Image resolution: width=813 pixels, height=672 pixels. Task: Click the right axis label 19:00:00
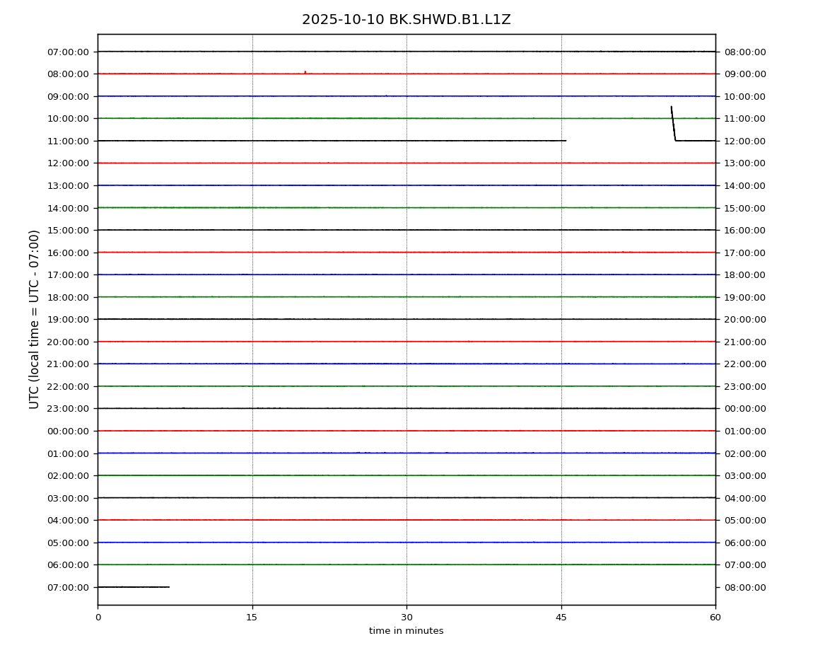coord(744,297)
